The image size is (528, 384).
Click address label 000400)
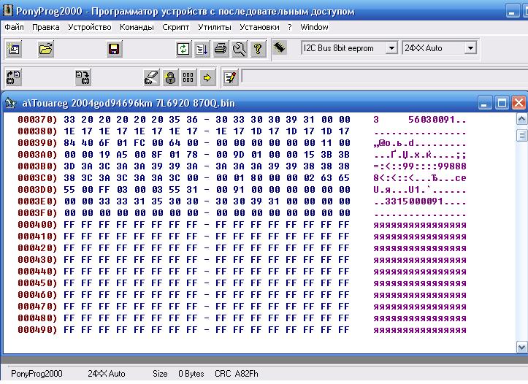point(37,225)
